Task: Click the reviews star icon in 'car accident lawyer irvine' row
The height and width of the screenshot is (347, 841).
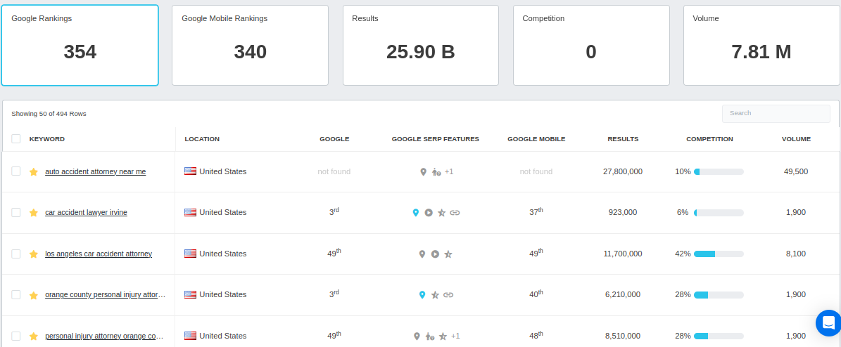Action: tap(441, 212)
